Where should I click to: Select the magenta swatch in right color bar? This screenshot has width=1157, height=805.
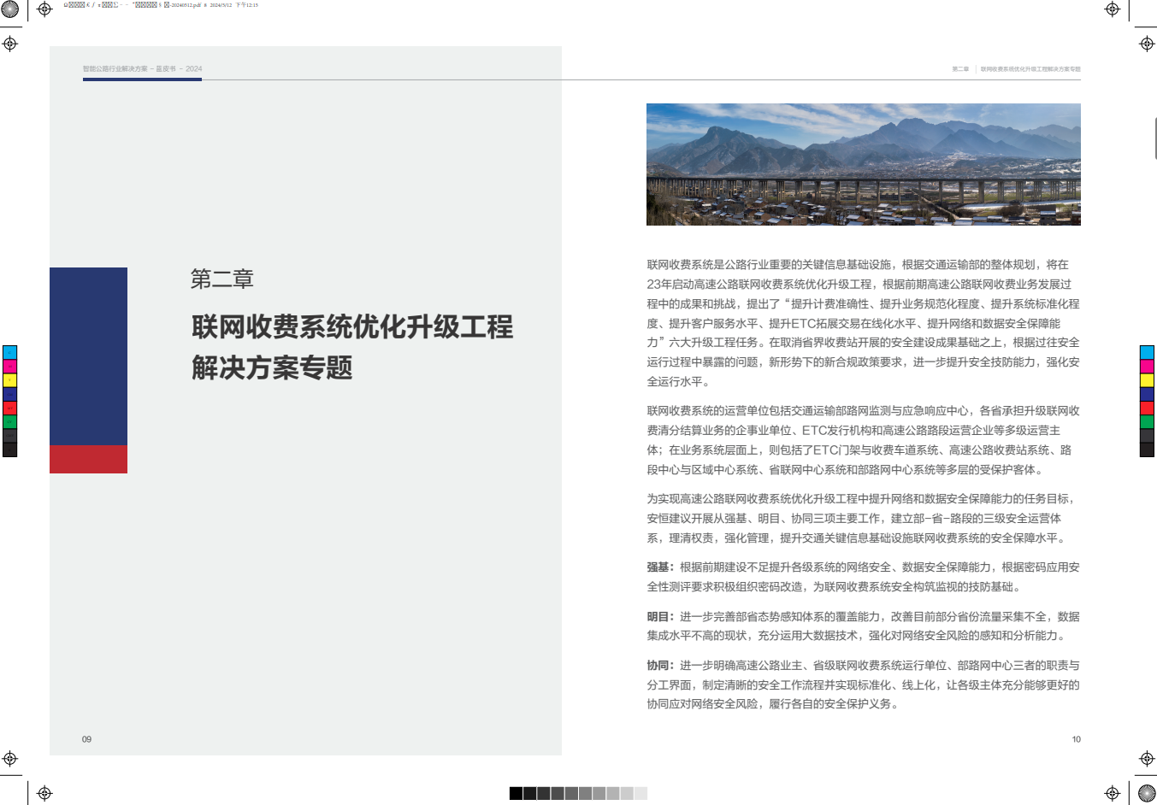pyautogui.click(x=1147, y=367)
